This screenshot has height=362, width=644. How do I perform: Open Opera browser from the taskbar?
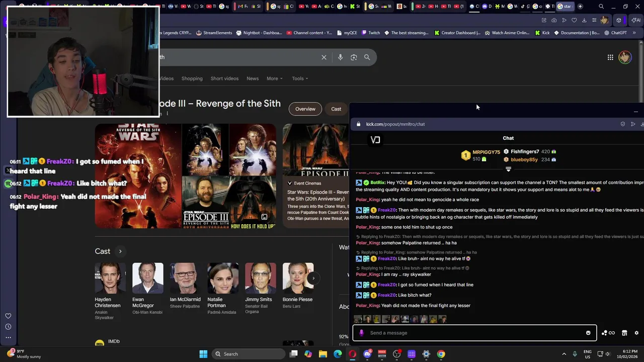(352, 354)
